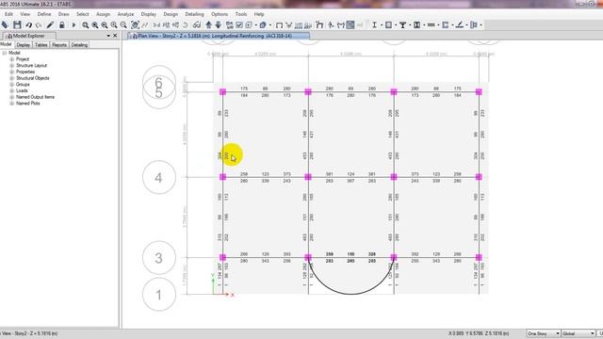The width and height of the screenshot is (603, 339).
Task: Run analysis with the play arrow icon
Action: tap(73, 25)
